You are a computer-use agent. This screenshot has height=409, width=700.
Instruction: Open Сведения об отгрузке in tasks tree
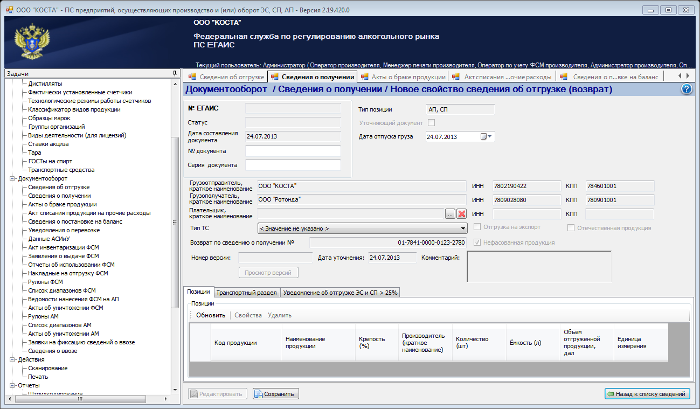[x=59, y=187]
